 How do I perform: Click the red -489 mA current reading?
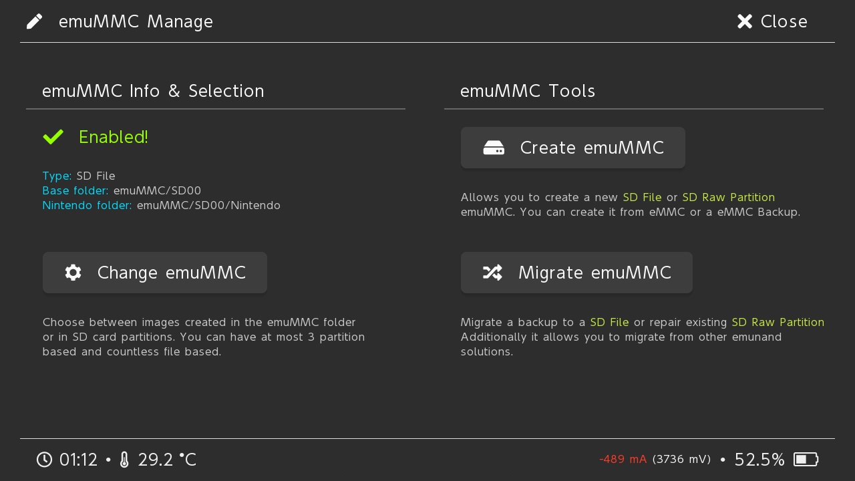(x=623, y=460)
